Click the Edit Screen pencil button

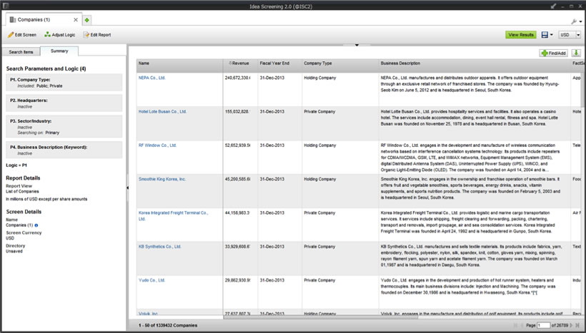(x=22, y=35)
